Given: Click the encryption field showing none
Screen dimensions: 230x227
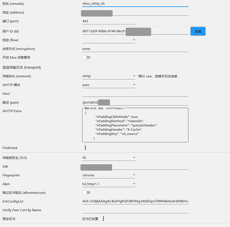Looking at the screenshot, I should 135,49.
